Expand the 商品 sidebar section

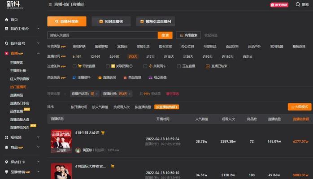tap(38, 147)
